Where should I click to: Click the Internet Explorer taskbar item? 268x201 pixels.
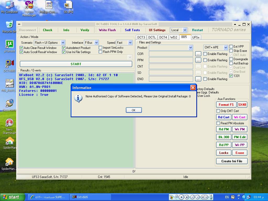[48, 197]
